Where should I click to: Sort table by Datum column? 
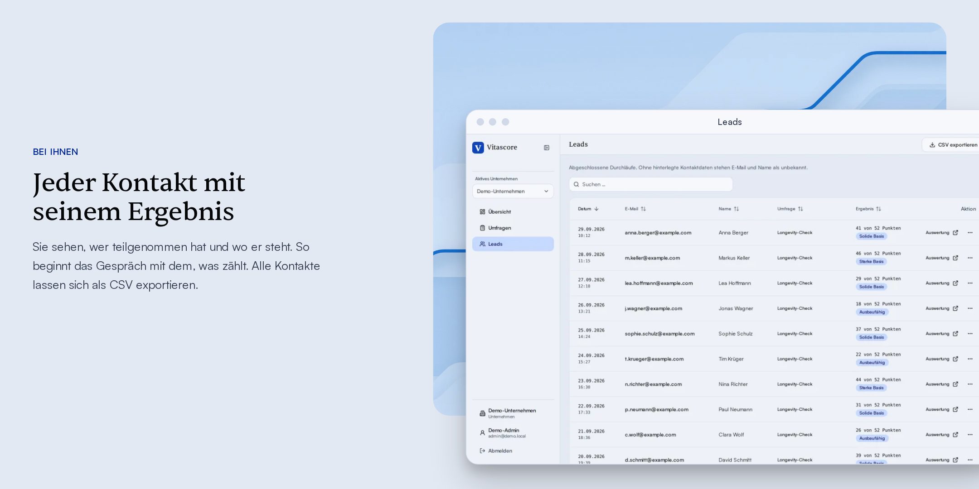588,209
